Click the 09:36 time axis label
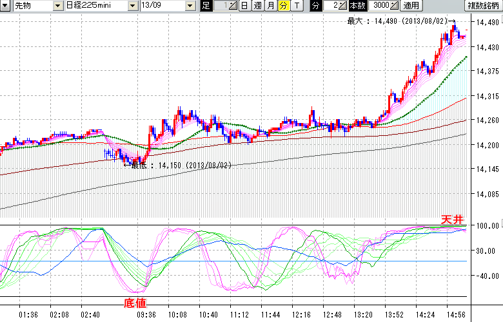Image resolution: width=503 pixels, height=322 pixels. [x=146, y=316]
